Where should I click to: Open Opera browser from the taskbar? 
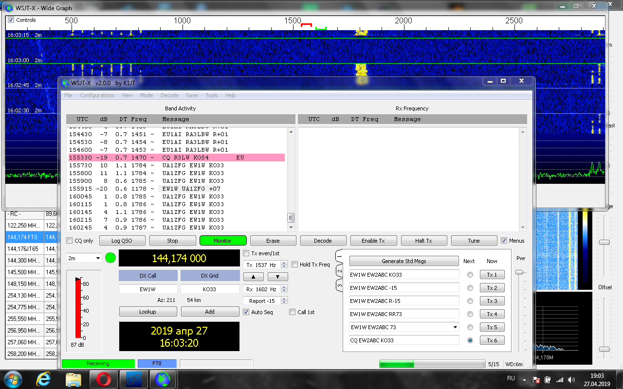click(104, 379)
